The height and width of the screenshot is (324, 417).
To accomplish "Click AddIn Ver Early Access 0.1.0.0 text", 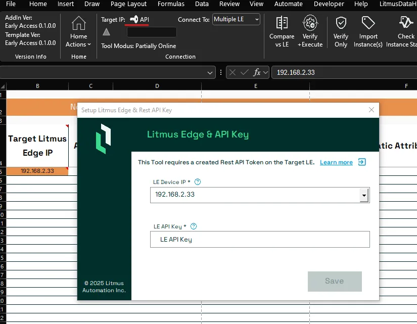I will pos(30,22).
